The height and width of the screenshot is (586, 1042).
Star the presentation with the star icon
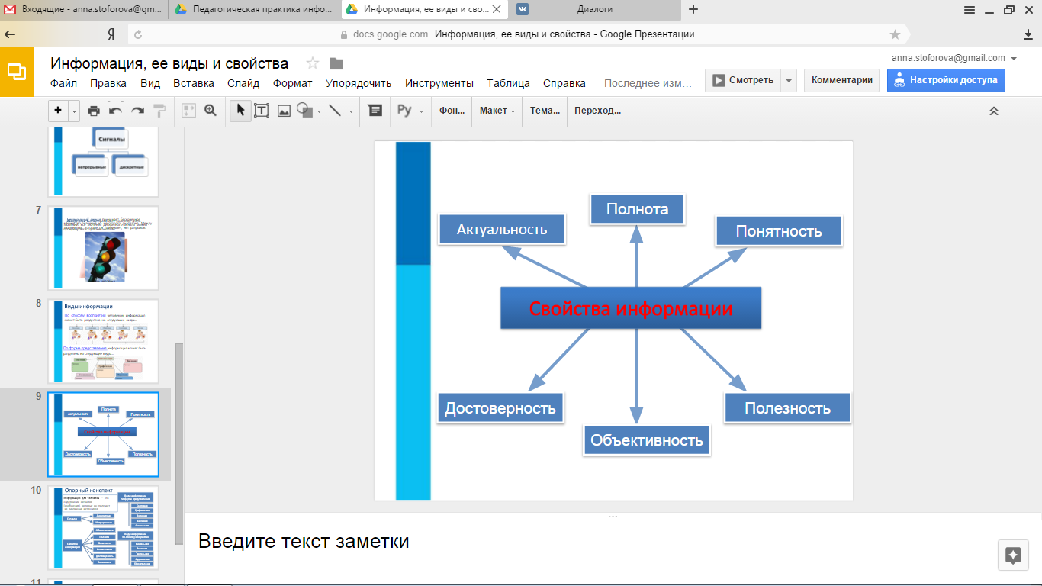[312, 63]
